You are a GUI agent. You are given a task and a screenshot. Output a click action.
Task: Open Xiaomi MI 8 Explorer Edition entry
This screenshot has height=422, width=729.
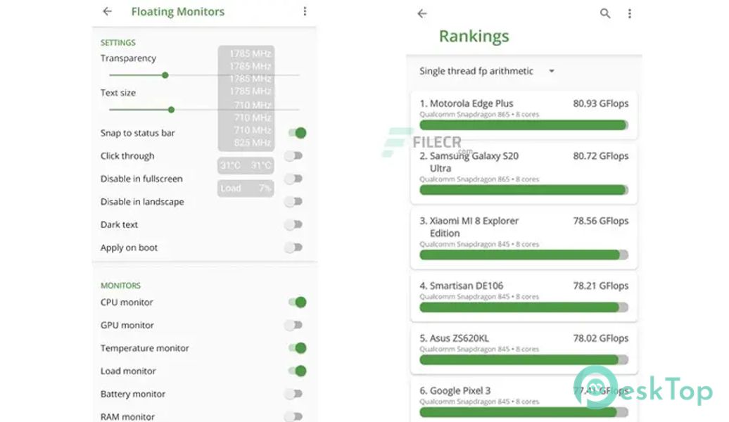click(524, 238)
